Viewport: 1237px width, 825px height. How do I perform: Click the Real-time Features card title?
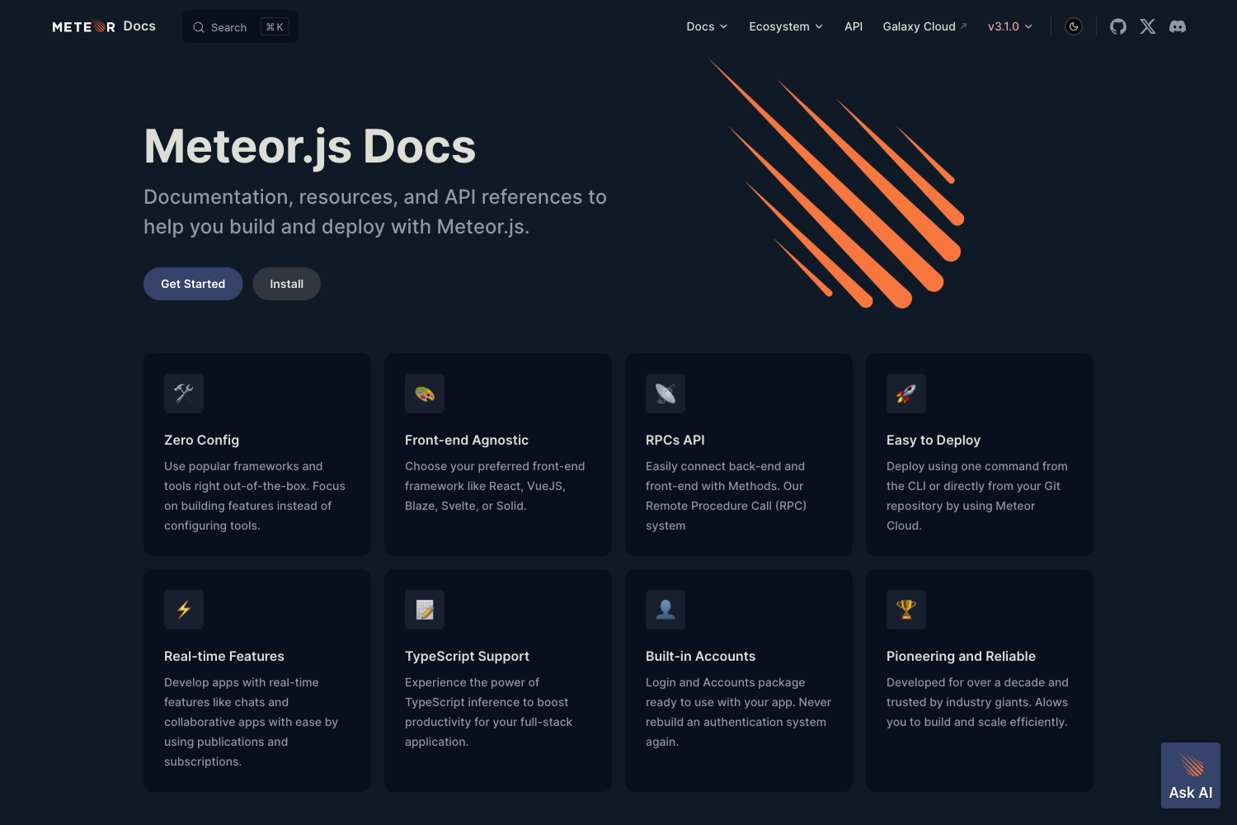224,657
